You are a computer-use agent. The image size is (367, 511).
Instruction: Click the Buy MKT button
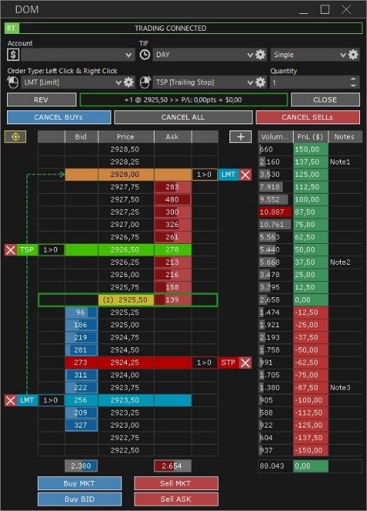[80, 483]
